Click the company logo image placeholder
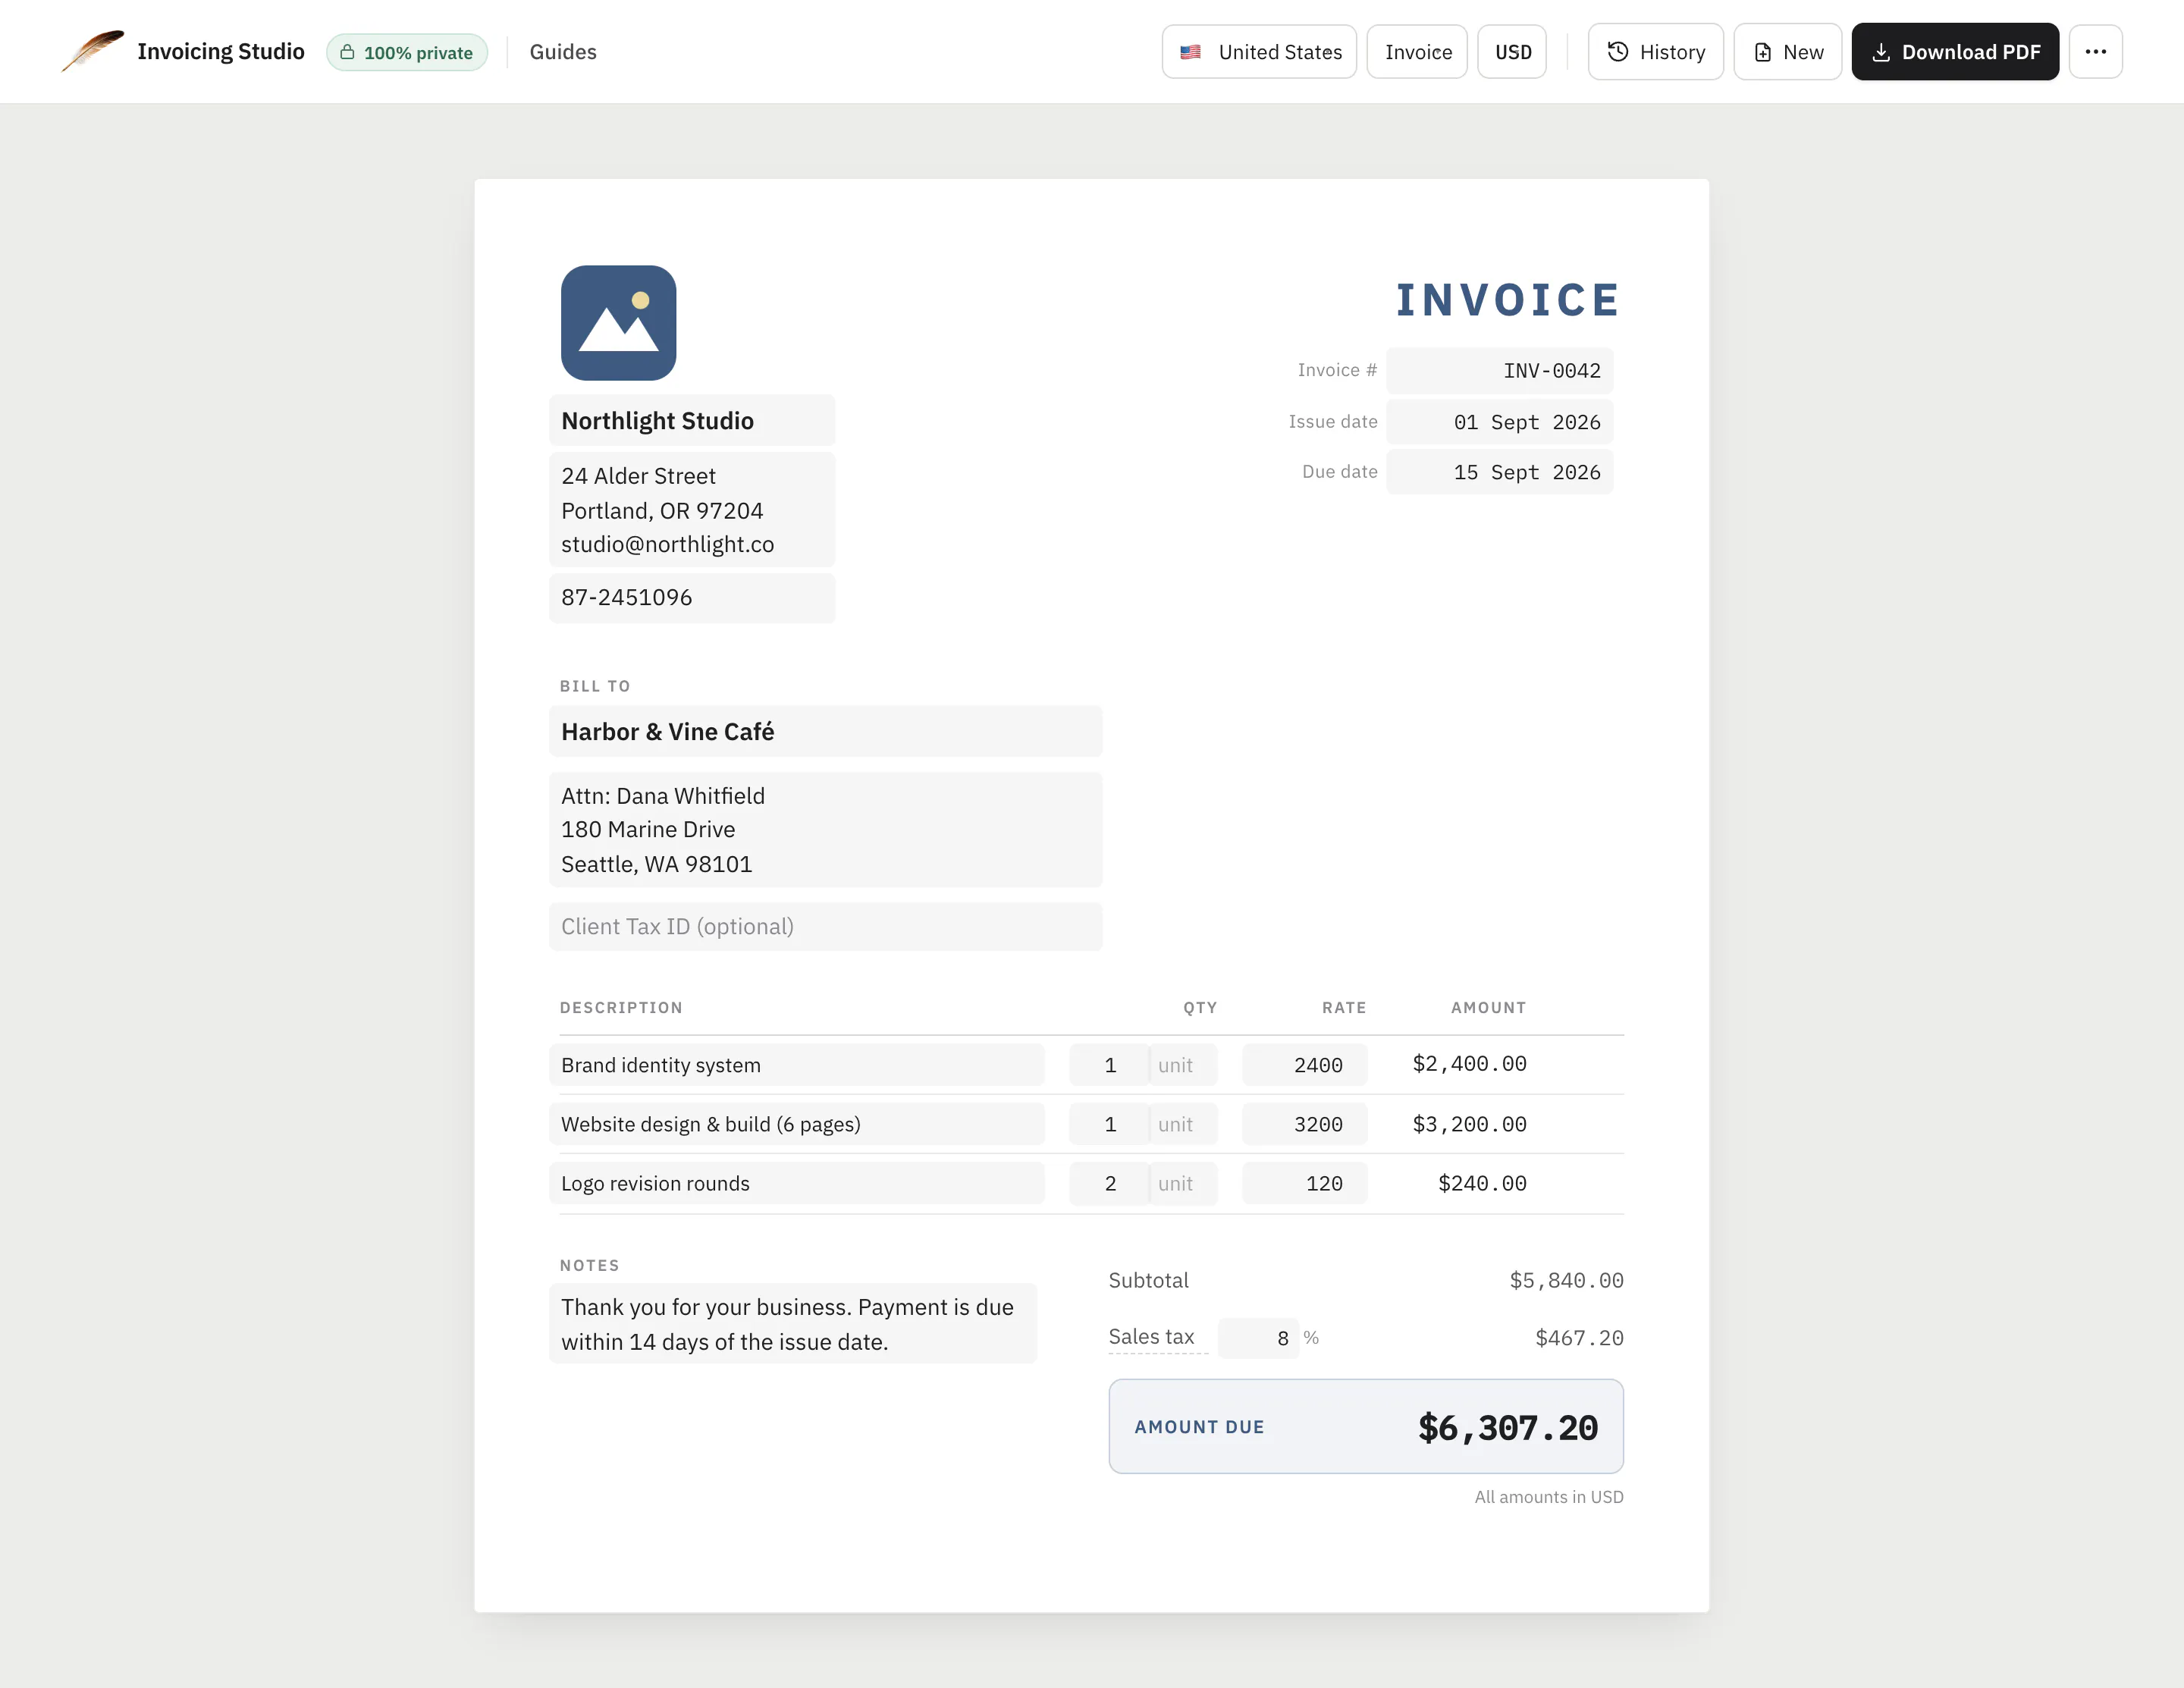2184x1688 pixels. pos(618,323)
